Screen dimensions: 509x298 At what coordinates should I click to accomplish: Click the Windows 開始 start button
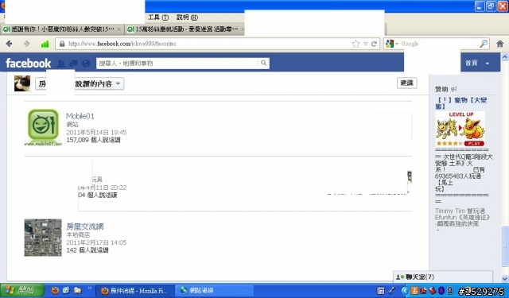coord(22,290)
